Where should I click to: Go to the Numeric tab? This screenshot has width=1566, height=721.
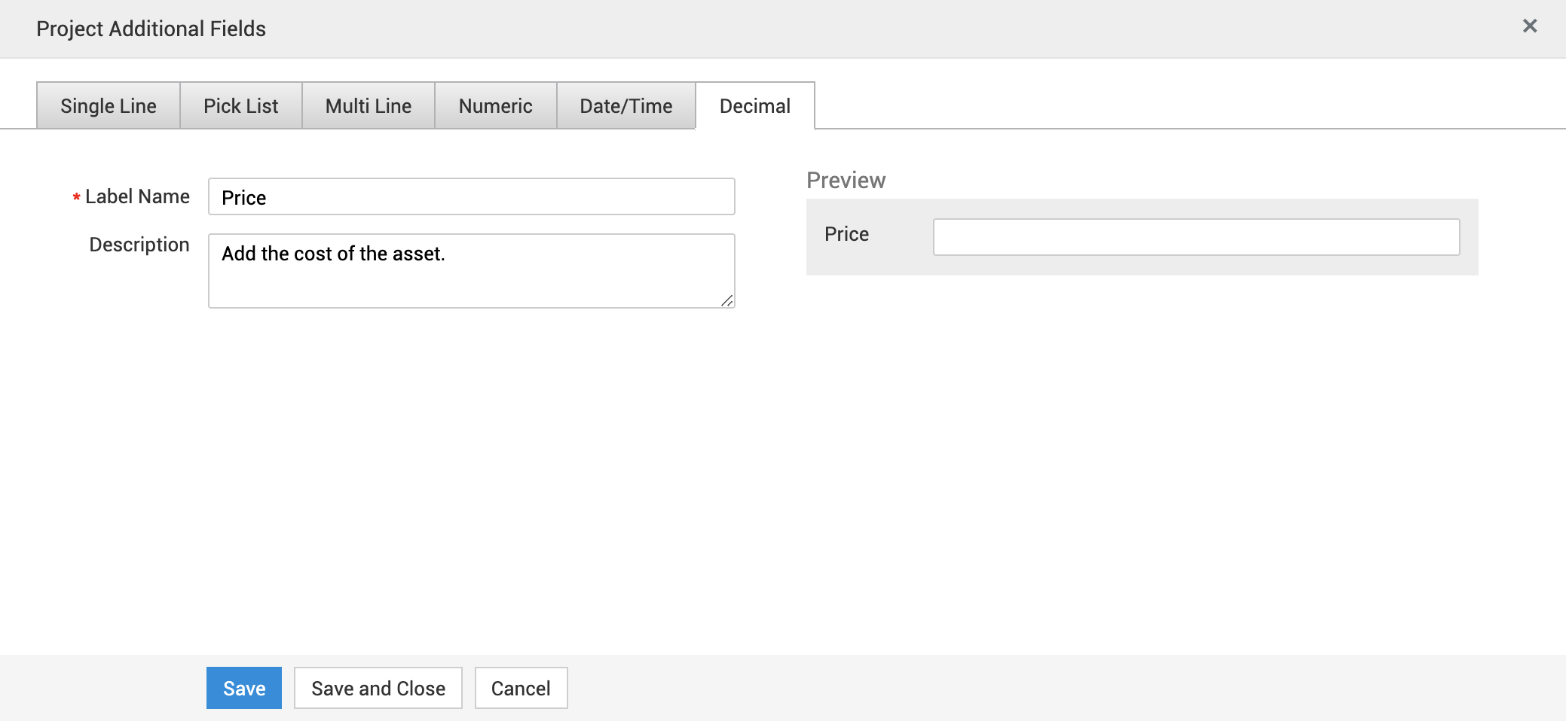495,106
